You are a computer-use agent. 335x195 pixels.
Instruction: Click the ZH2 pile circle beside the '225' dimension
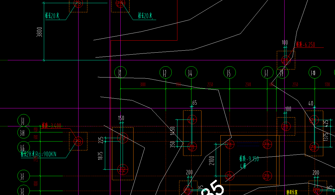(x=123, y=138)
